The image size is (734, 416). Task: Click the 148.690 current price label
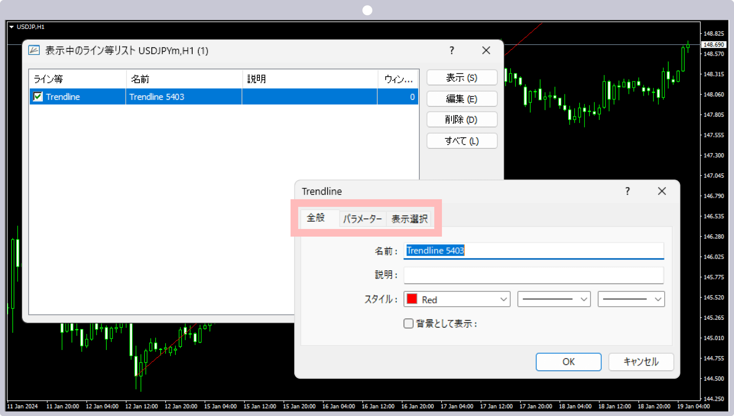pyautogui.click(x=714, y=45)
